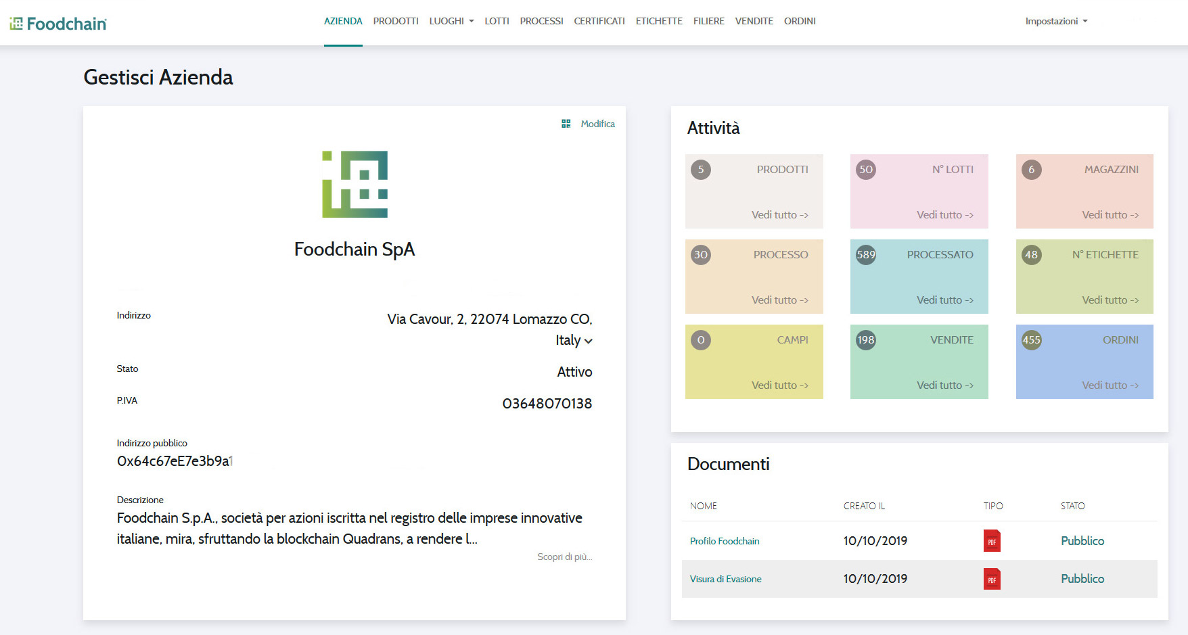Go to Etichette in the navbar

point(659,21)
